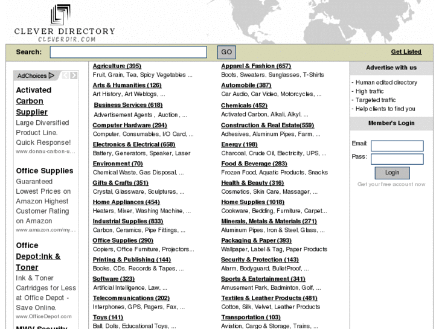Open Packaging & Paper (393) category
The image size is (439, 329).
[x=256, y=240]
